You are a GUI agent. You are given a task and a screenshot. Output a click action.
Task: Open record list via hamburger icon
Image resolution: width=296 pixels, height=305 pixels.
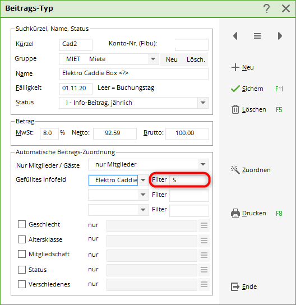coord(257,36)
